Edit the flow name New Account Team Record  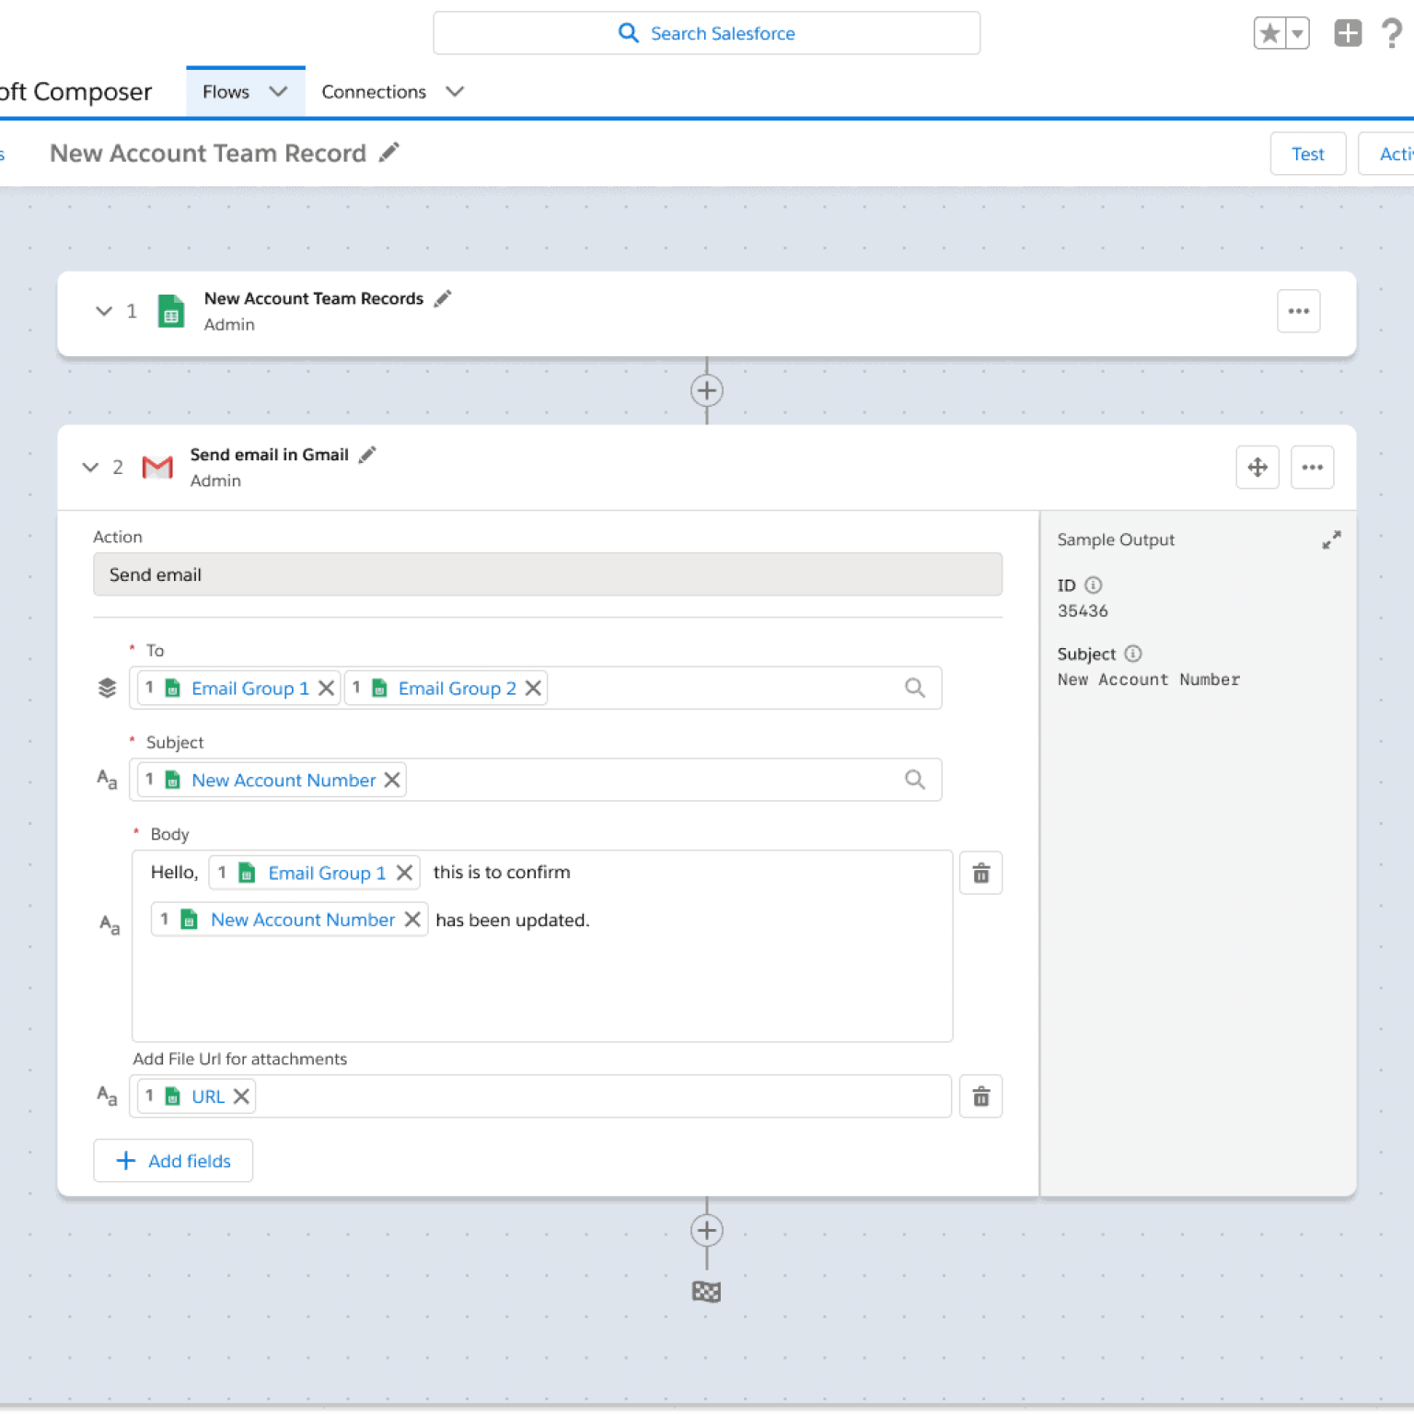point(389,152)
